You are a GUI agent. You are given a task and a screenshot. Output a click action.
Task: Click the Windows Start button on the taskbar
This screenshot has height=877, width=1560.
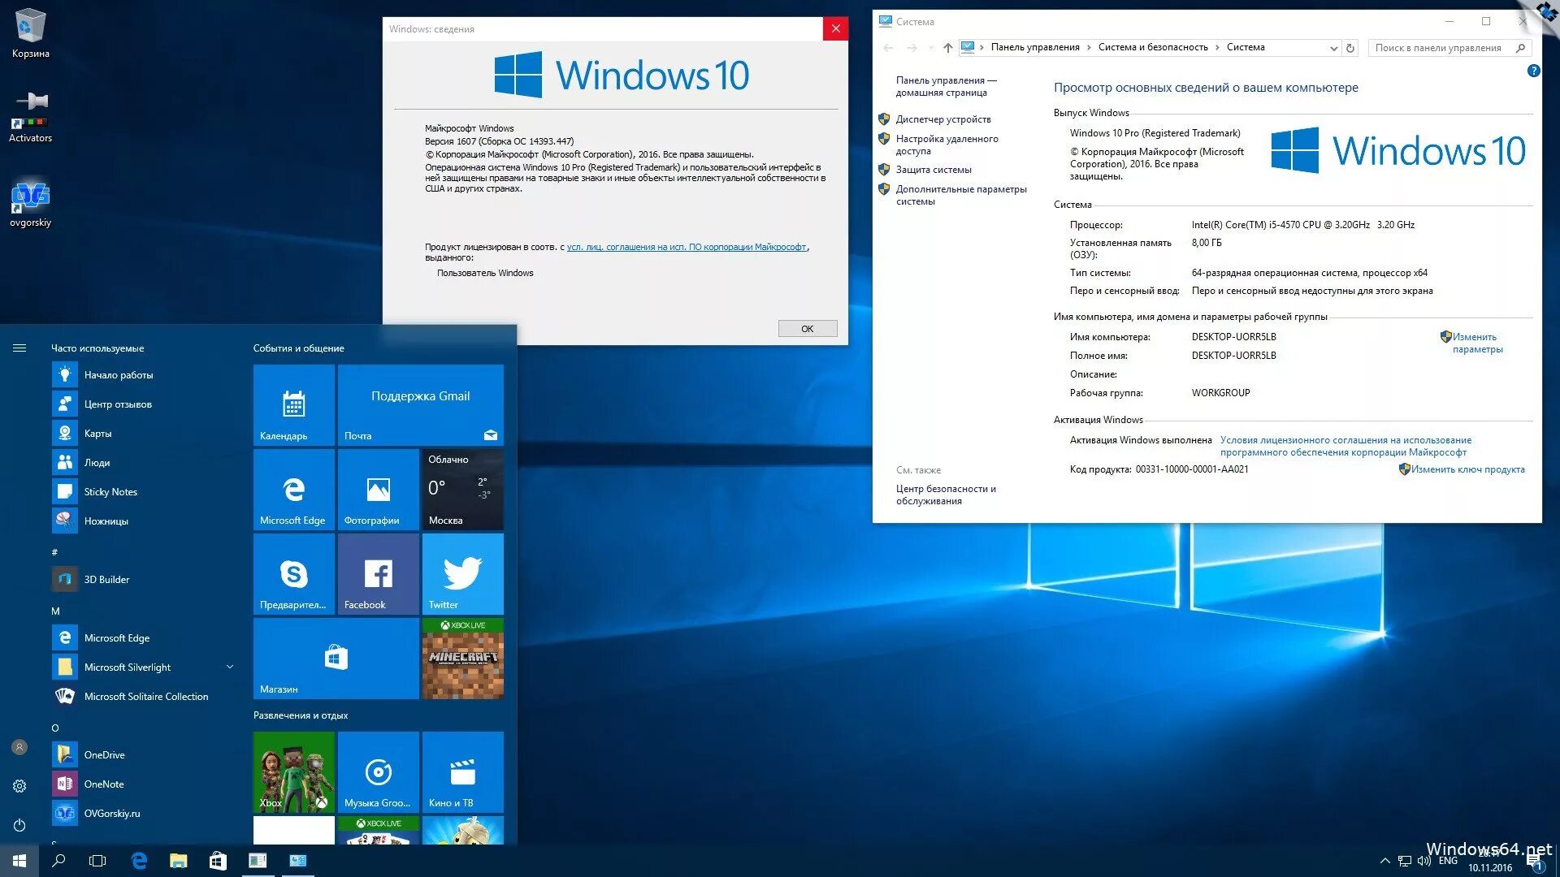(19, 861)
